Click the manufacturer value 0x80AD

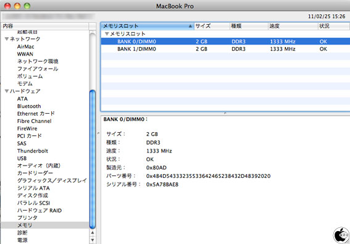click(156, 168)
